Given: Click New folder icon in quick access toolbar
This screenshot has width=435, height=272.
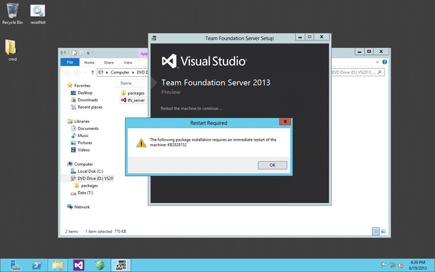Looking at the screenshot, I should 82,53.
